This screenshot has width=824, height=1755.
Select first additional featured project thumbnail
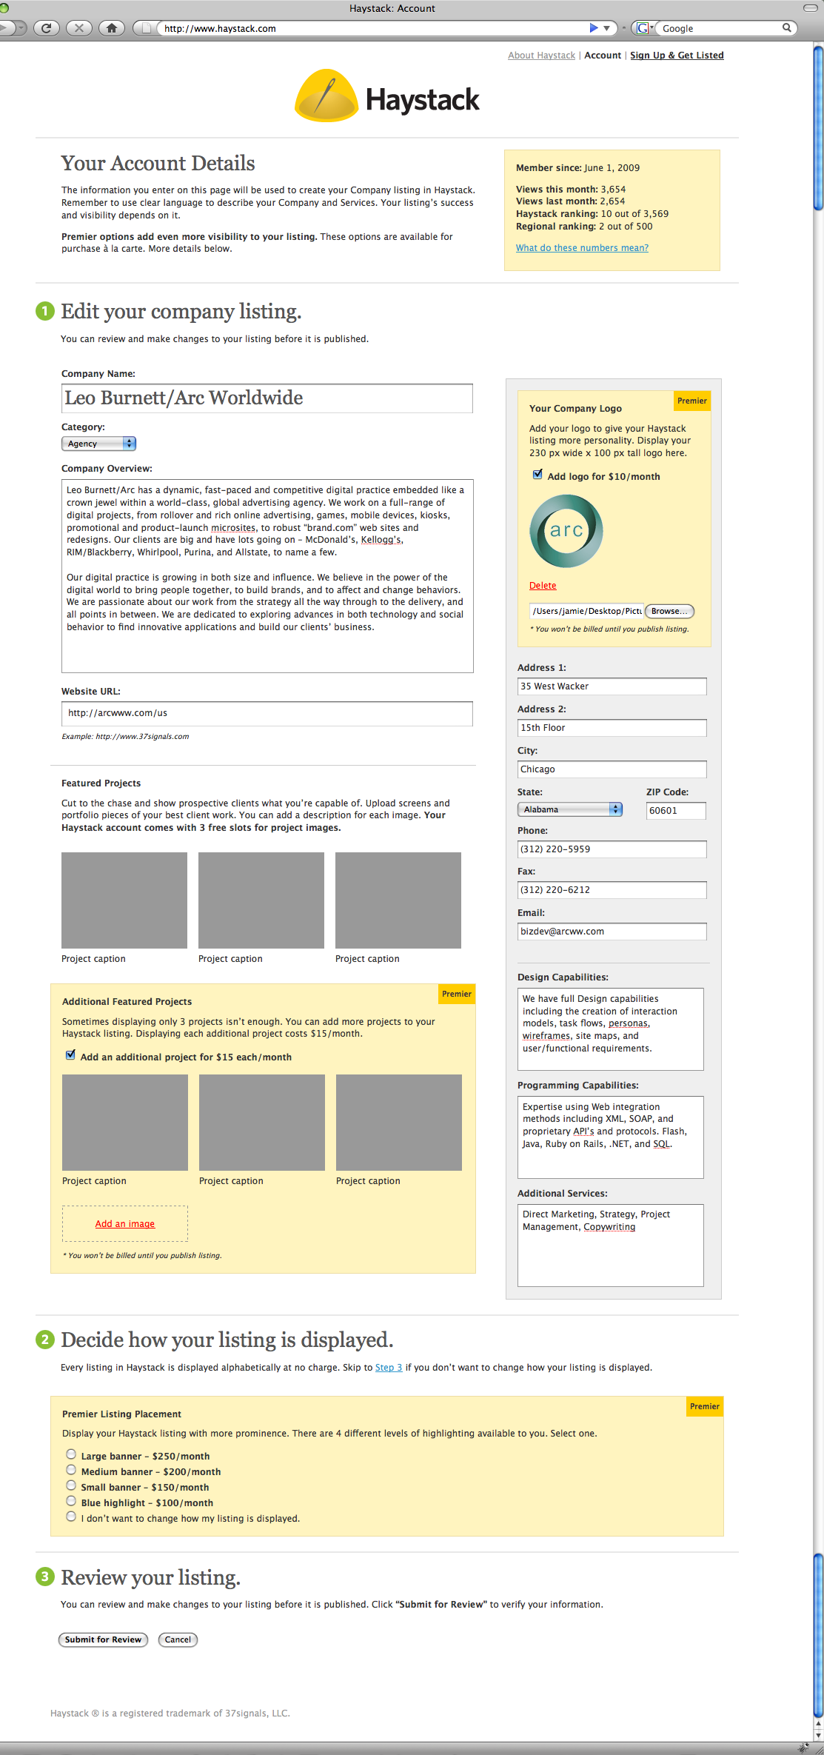pos(125,1123)
